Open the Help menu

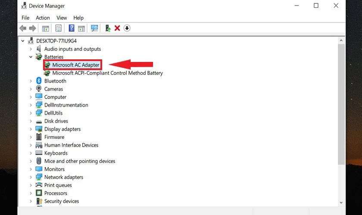pos(78,18)
